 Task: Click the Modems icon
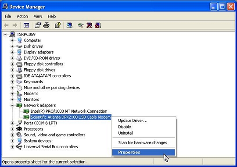click(19, 93)
